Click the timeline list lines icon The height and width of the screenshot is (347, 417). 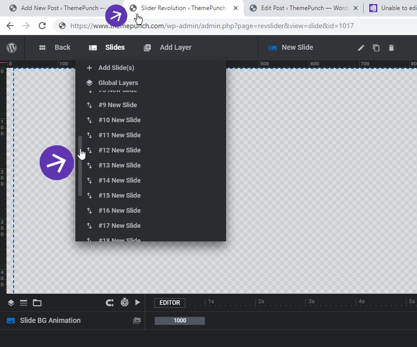(x=24, y=303)
